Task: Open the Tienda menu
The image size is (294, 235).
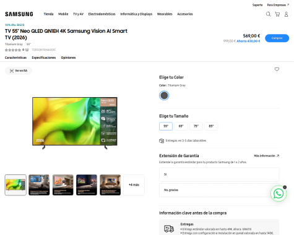Action: pyautogui.click(x=48, y=14)
